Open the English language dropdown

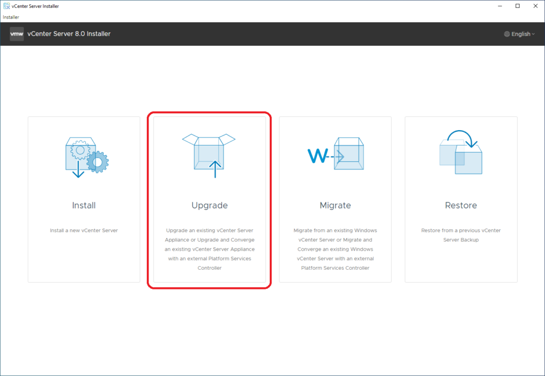pyautogui.click(x=520, y=34)
